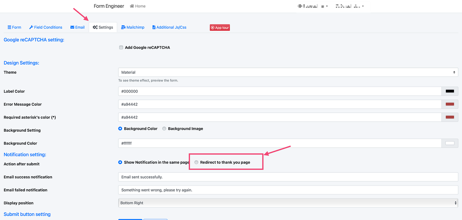Image resolution: width=462 pixels, height=220 pixels.
Task: Click the list icon on Form tab
Action: tap(10, 27)
